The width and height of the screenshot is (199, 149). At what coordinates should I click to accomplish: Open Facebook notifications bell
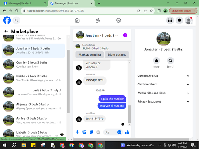point(179,20)
